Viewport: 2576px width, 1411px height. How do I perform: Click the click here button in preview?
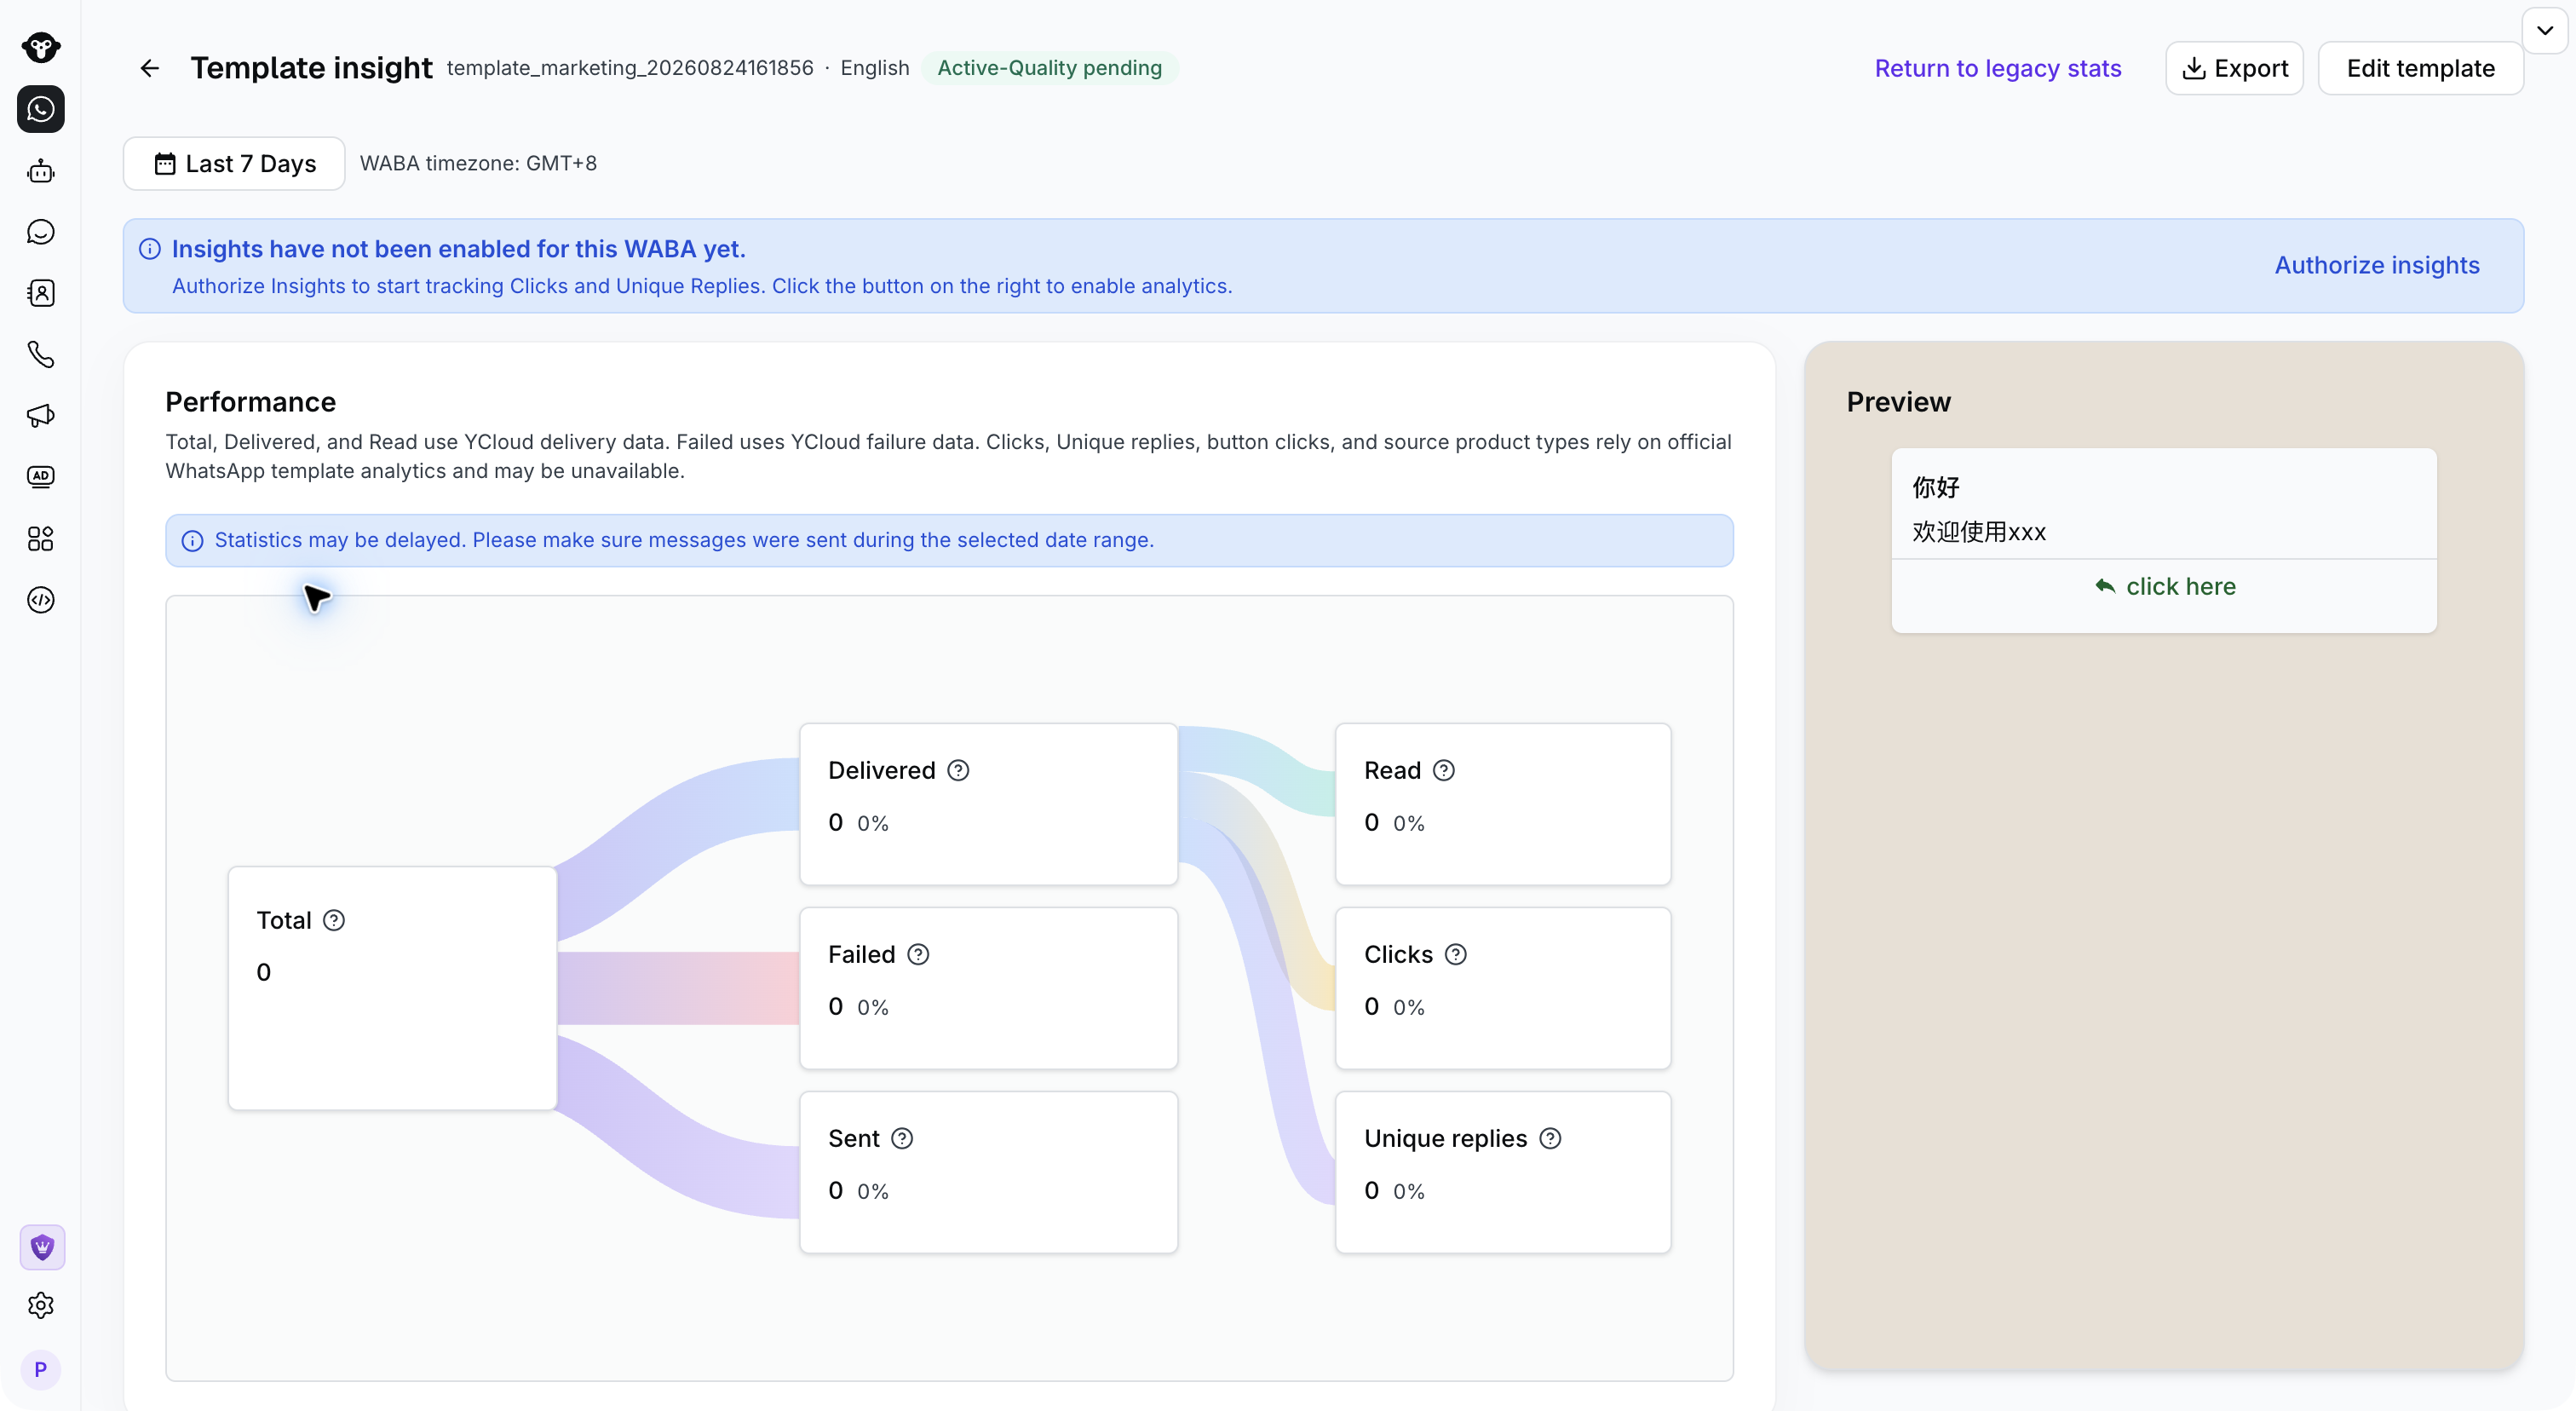coord(2164,586)
